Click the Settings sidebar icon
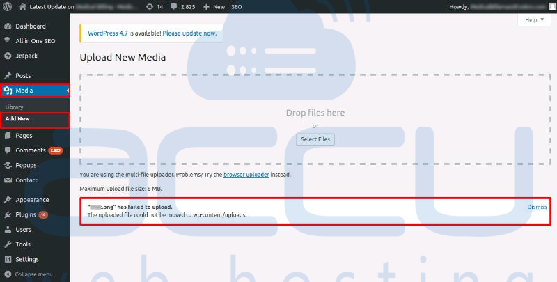This screenshot has width=557, height=282. click(x=8, y=259)
